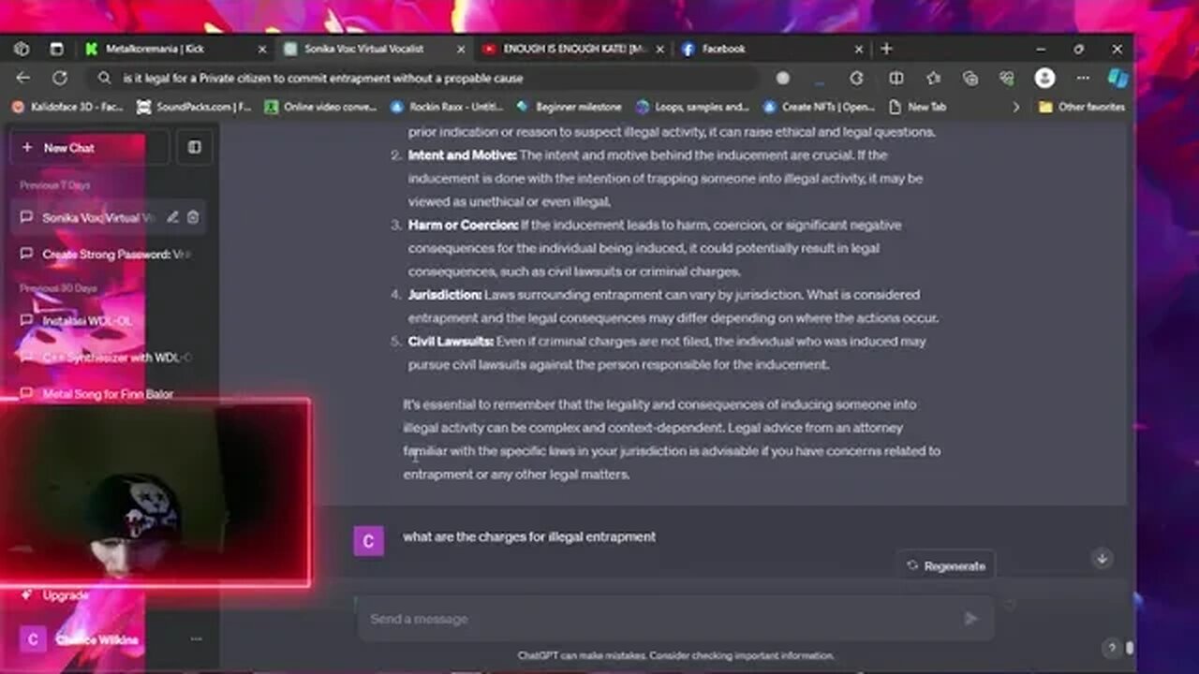The image size is (1199, 674).
Task: Reload the current page
Action: pos(60,79)
